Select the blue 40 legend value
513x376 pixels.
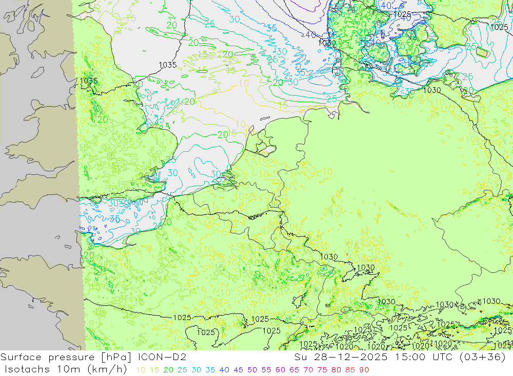click(224, 370)
